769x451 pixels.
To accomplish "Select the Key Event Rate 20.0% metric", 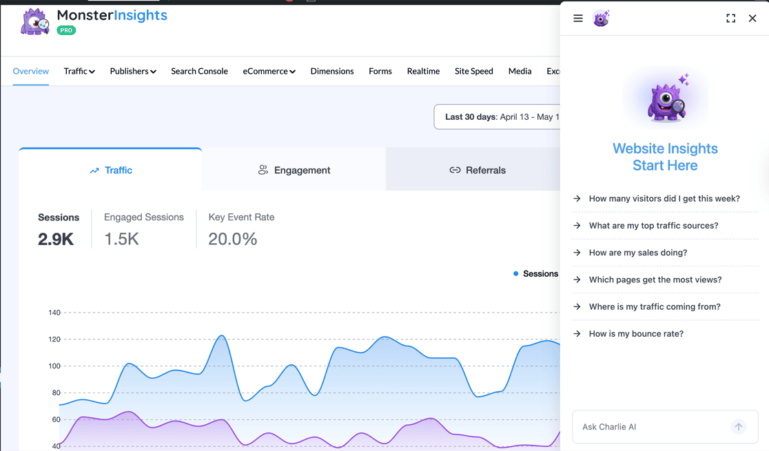I will 241,229.
